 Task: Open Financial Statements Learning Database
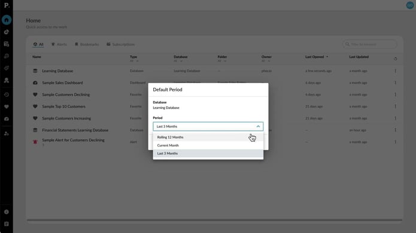point(75,130)
